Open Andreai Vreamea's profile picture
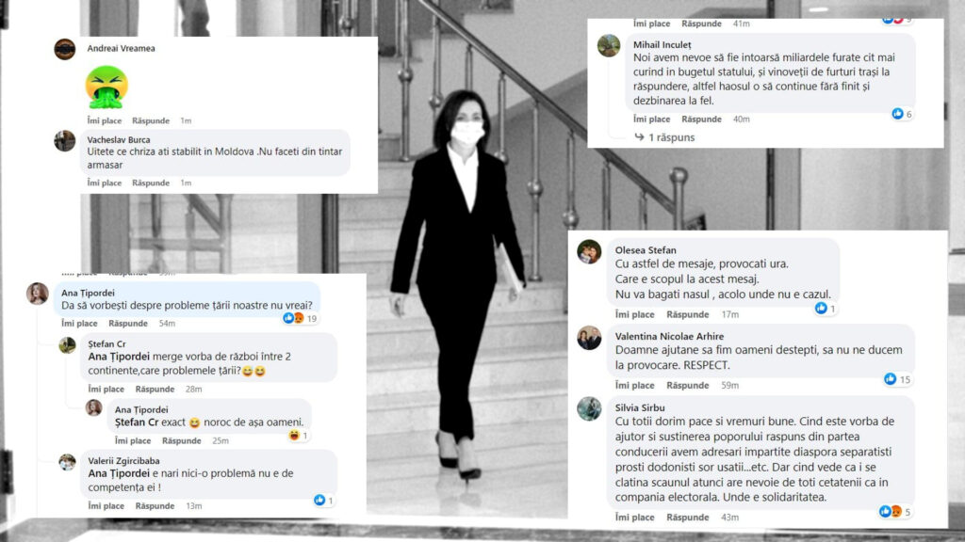The width and height of the screenshot is (965, 542). tap(64, 49)
